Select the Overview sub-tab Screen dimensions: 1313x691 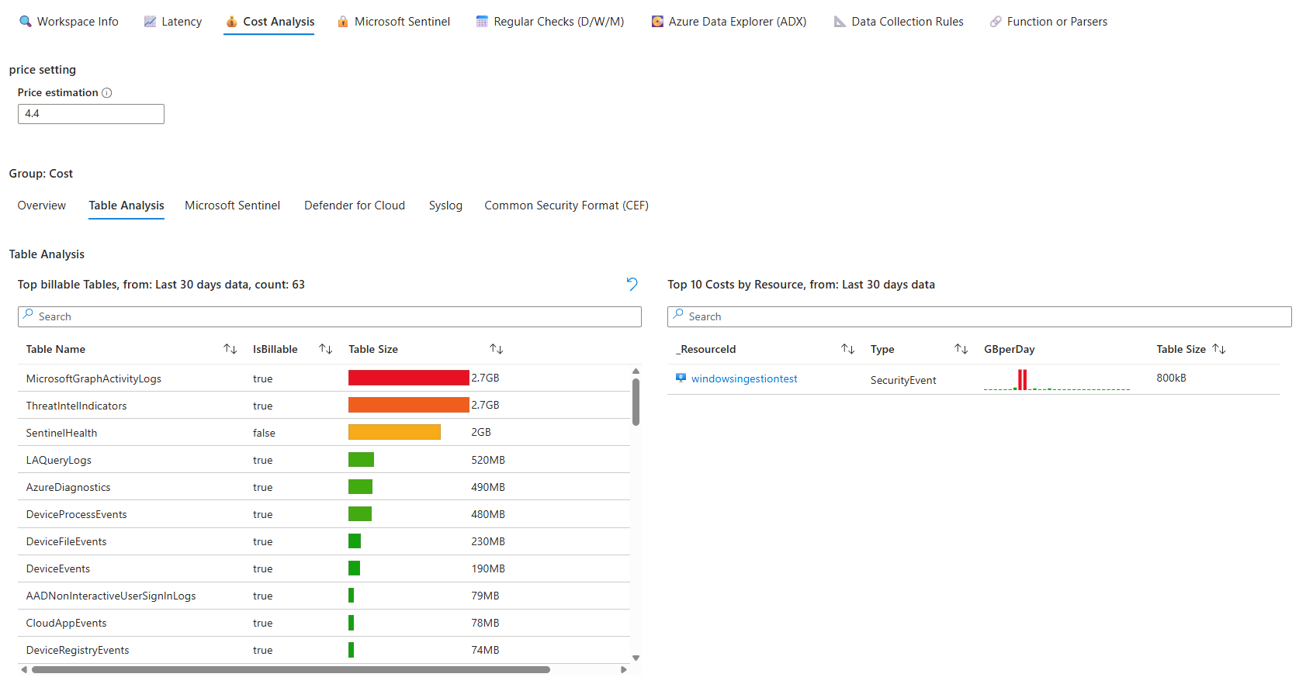(x=42, y=206)
